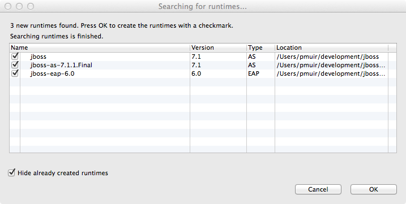
Task: Click the AS type in the jboss row
Action: pos(251,57)
